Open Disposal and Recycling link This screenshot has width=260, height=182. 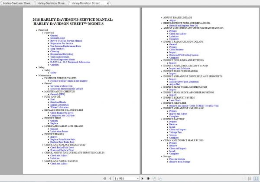62,54
